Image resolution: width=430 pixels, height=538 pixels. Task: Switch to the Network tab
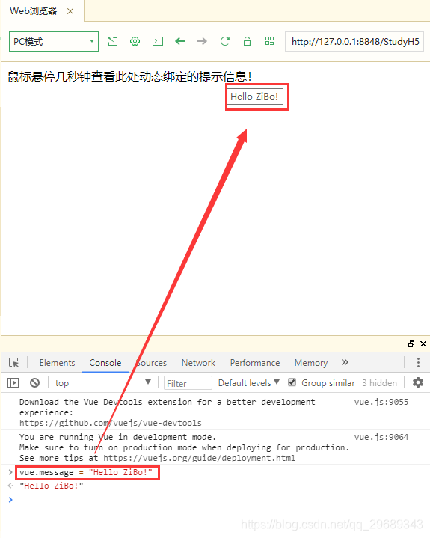coord(198,363)
